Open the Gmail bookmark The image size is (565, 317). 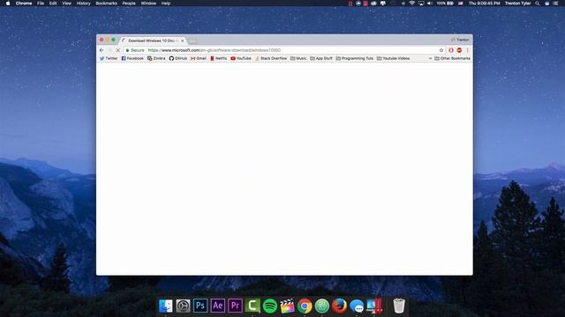199,58
